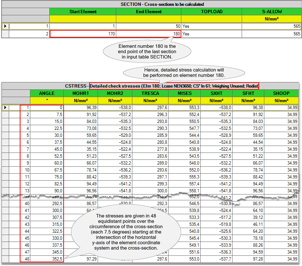Click the SHOOP column header
This screenshot has height=266, width=302.
coord(281,93)
